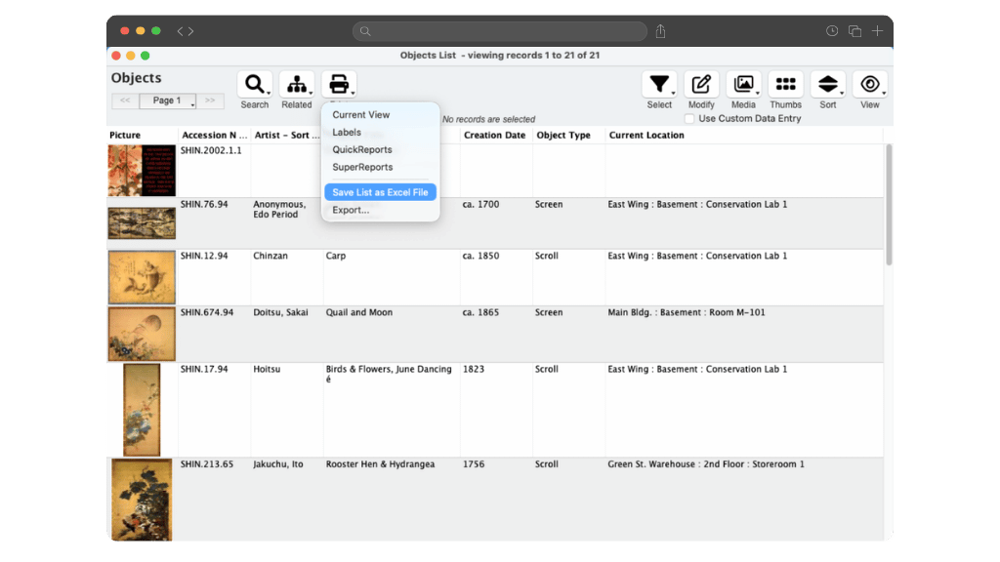Select Quail and Moon thumbnail

coord(142,334)
